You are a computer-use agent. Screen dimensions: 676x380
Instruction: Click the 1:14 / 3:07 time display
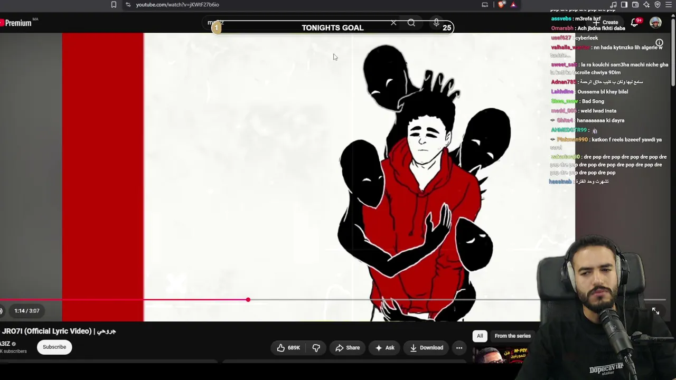click(x=27, y=311)
